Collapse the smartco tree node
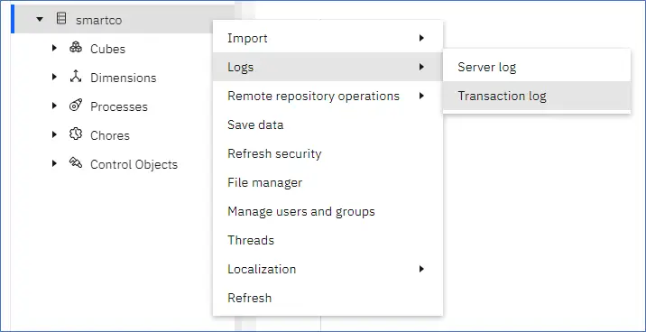Screen dimensions: 646x332 (x=40, y=19)
